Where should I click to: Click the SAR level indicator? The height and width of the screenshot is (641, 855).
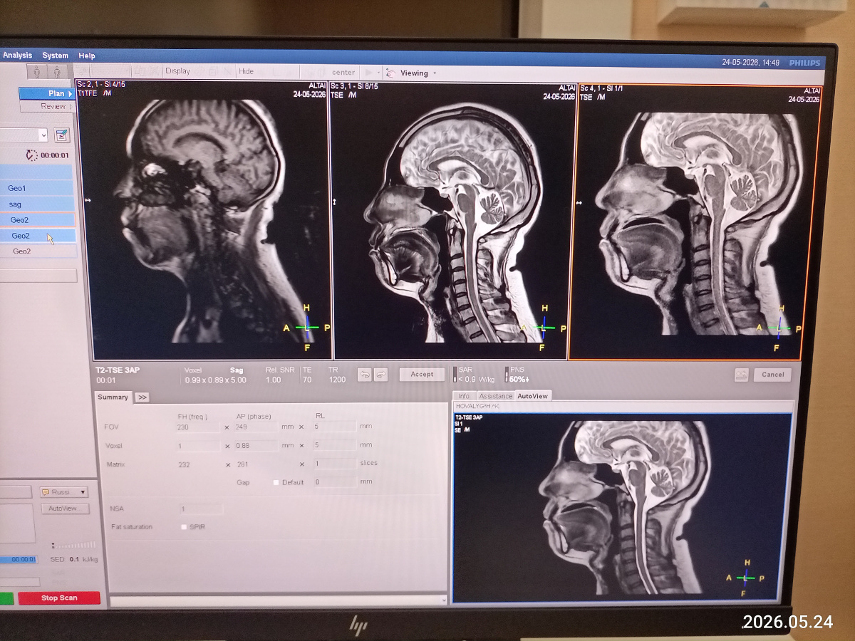click(456, 375)
